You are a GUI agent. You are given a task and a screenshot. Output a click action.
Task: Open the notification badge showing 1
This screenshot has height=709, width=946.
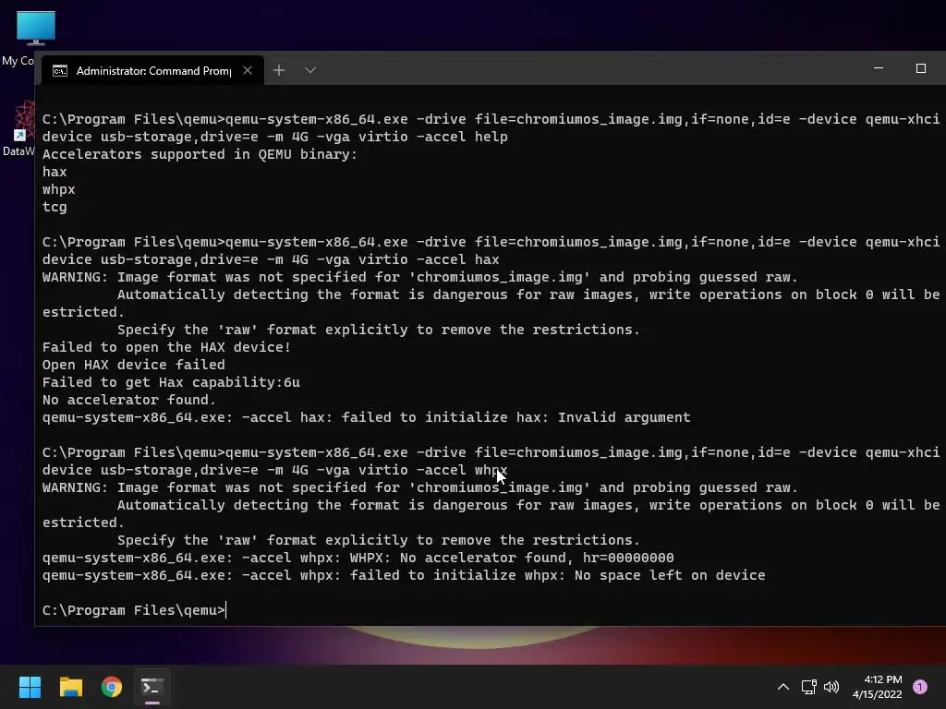(920, 687)
